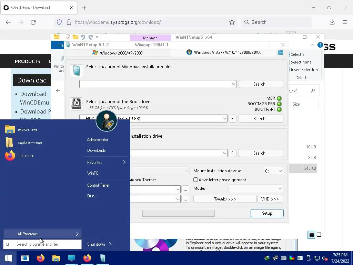Click the Firefox downloads arrow icon
The width and height of the screenshot is (353, 265).
(x=332, y=22)
